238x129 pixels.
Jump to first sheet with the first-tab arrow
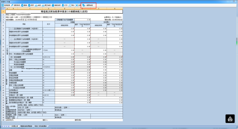tap(2, 126)
